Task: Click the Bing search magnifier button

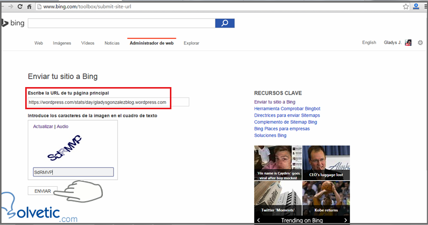Action: [x=225, y=23]
